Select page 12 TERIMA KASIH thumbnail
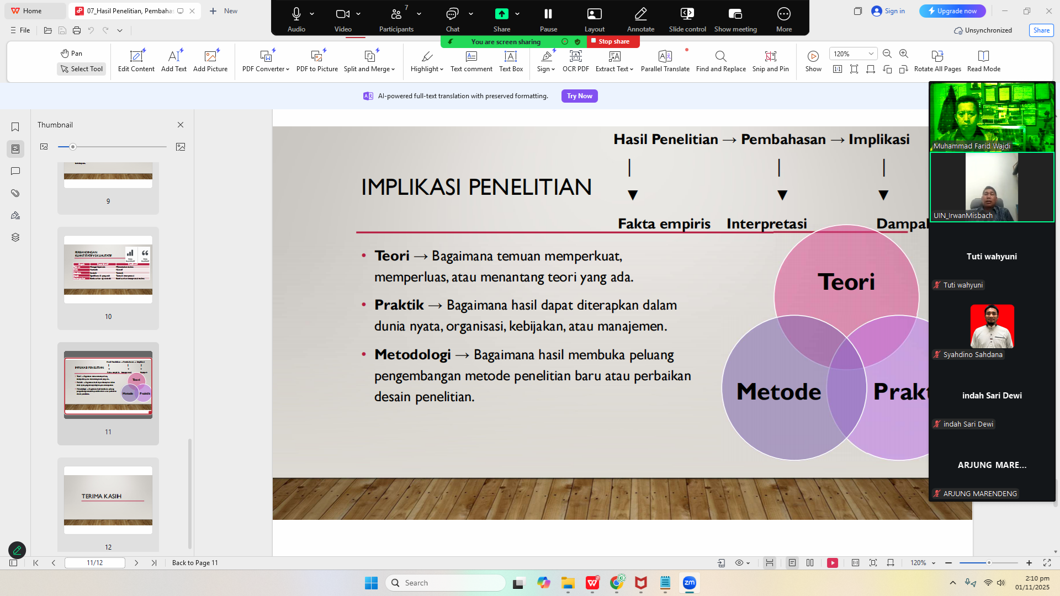 tap(108, 500)
